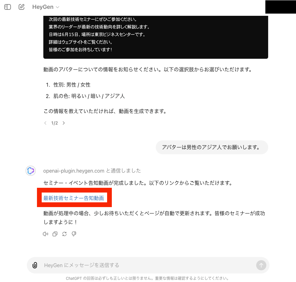The height and width of the screenshot is (282, 296).
Task: Click the blacked-out profile area top right
Action: coord(281,7)
